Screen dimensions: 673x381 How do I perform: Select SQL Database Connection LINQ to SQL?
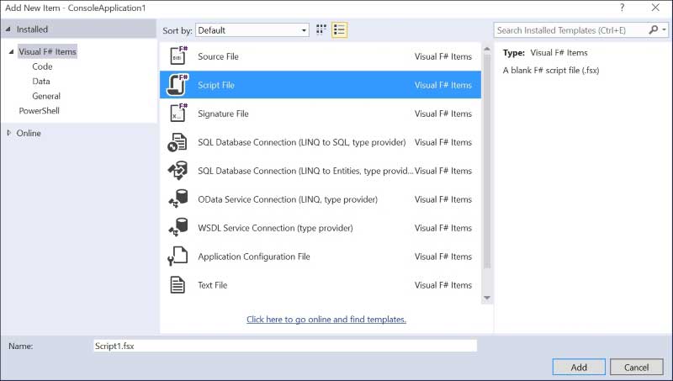[302, 142]
